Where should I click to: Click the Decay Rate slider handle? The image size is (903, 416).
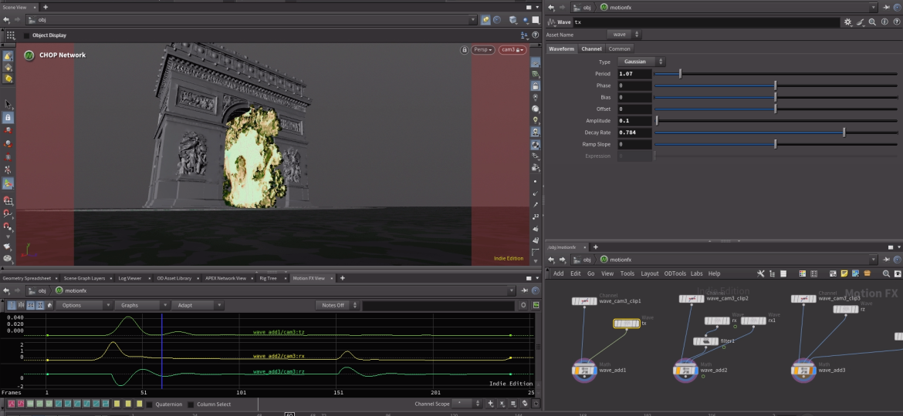(844, 133)
